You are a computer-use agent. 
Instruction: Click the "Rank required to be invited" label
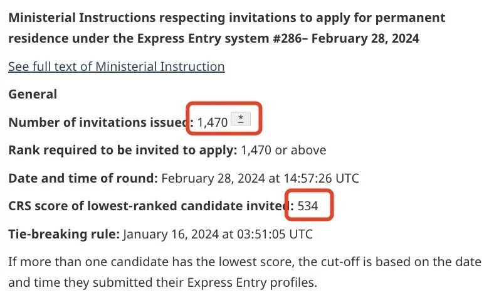122,150
